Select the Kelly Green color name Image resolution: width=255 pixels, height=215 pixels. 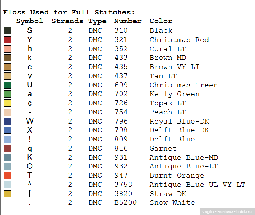click(174, 94)
